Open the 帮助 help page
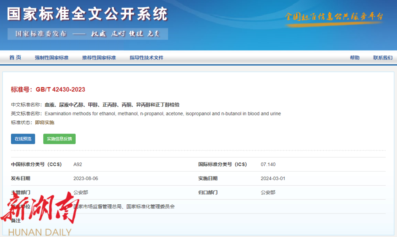The image size is (397, 237). point(354,58)
